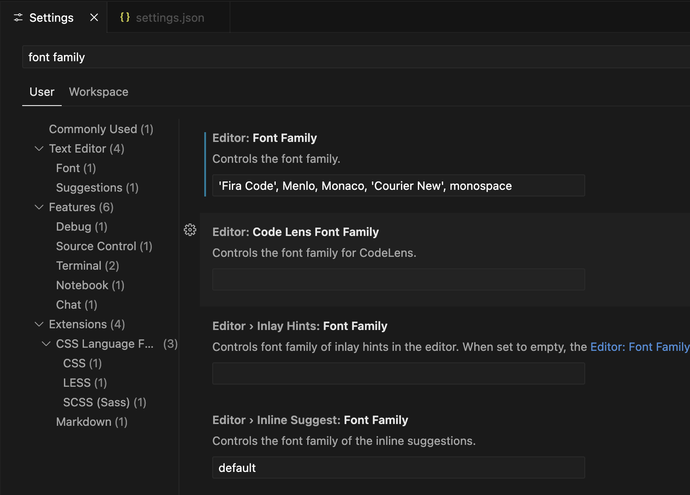The width and height of the screenshot is (690, 495).
Task: Click the Editor Font Family input with 'Fira Code'
Action: (x=398, y=185)
